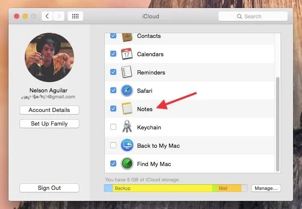302x209 pixels.
Task: Click the blue segment of storage bar
Action: pos(109,188)
